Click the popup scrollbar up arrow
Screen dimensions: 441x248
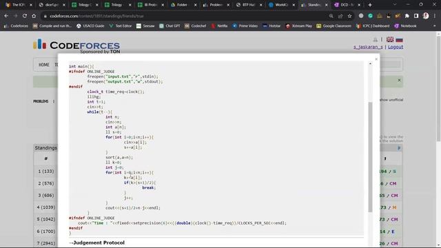(370, 64)
